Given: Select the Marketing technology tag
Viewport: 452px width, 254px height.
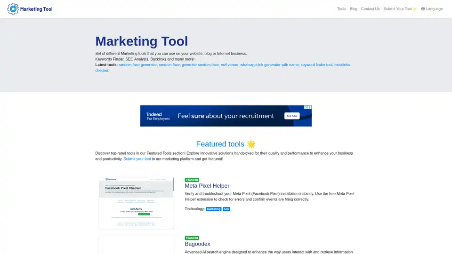Looking at the screenshot, I should (214, 209).
